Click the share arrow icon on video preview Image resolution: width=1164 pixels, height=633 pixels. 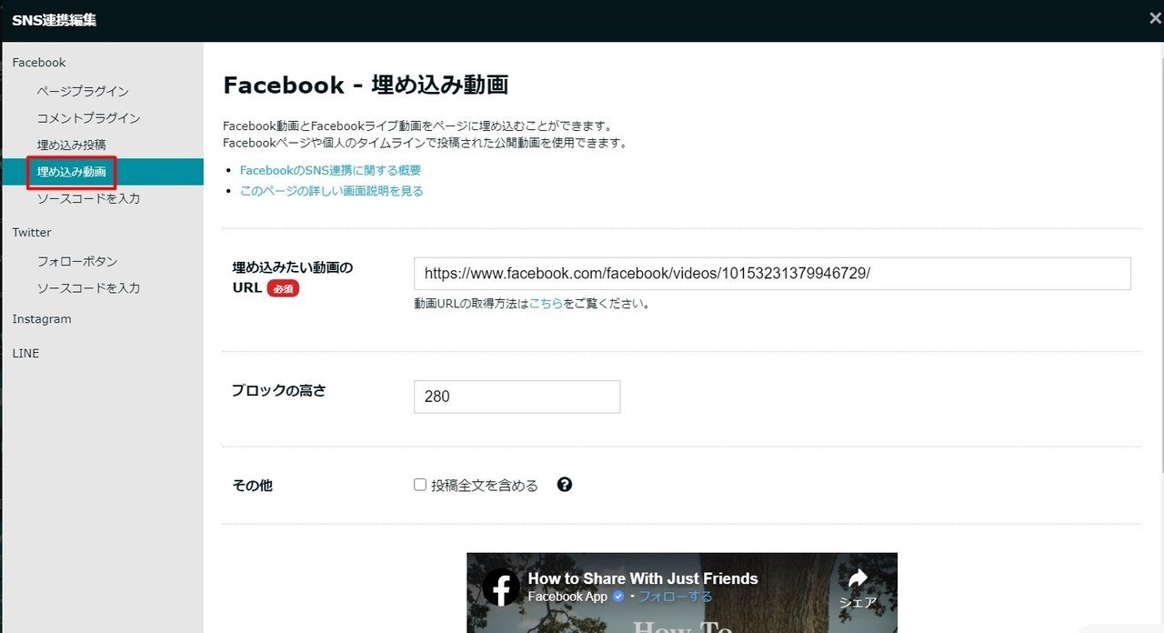click(x=857, y=578)
